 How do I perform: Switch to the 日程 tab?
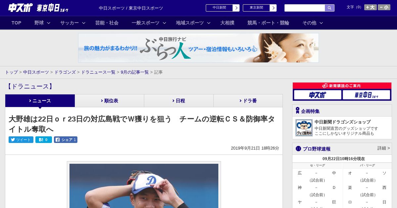tap(179, 101)
